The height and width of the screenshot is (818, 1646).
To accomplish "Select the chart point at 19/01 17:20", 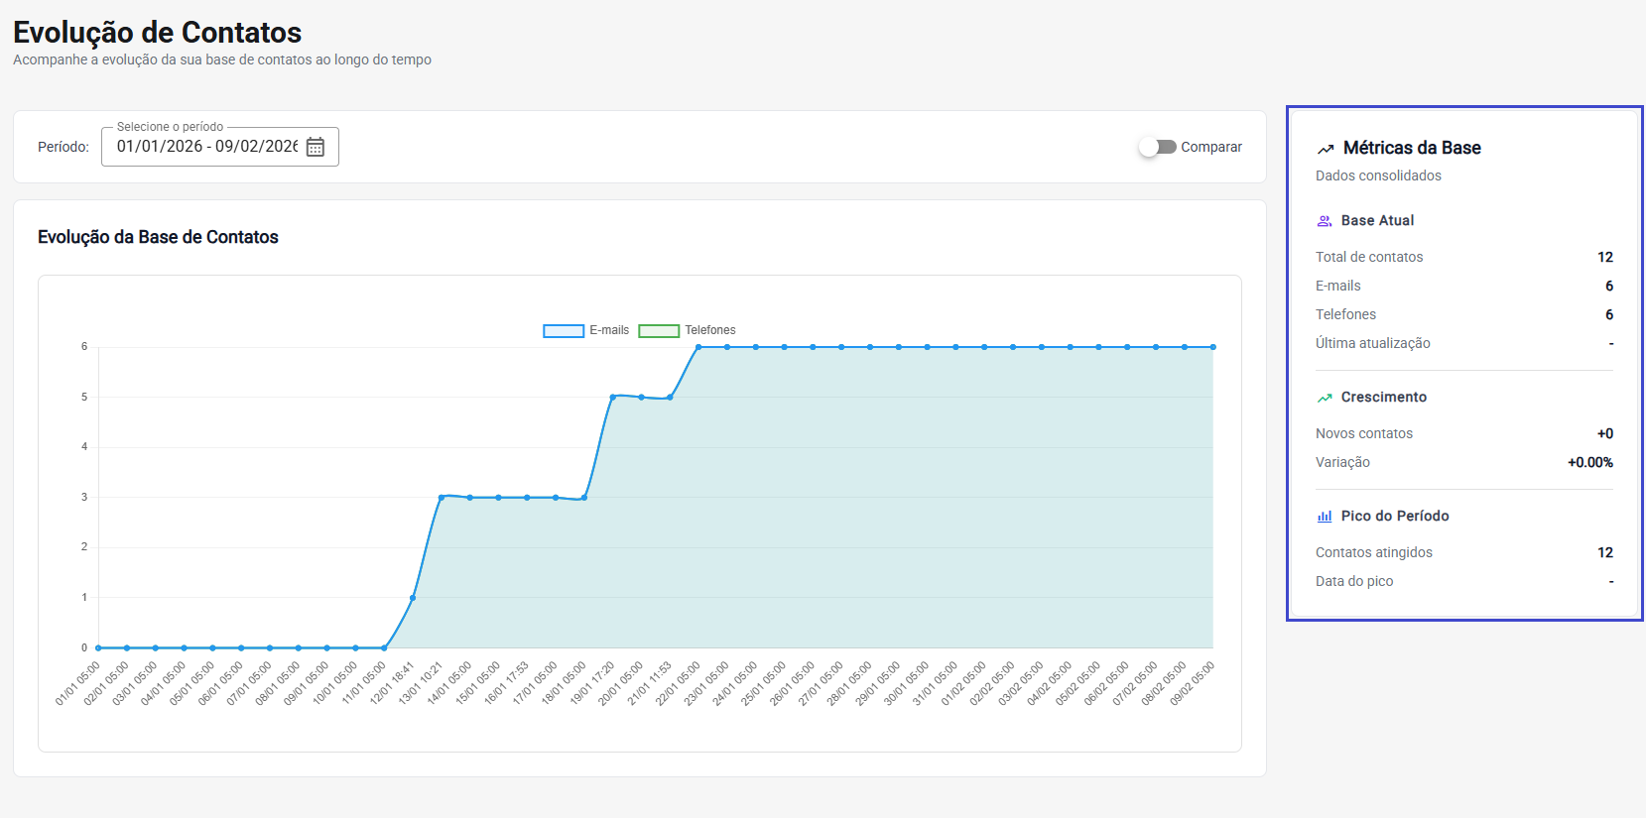I will point(613,397).
